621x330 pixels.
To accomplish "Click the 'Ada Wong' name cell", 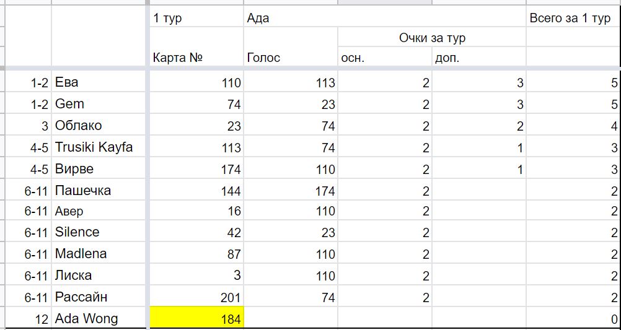I will (x=99, y=318).
